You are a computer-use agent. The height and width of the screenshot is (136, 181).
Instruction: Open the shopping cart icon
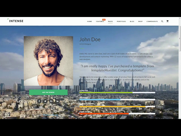click(167, 21)
